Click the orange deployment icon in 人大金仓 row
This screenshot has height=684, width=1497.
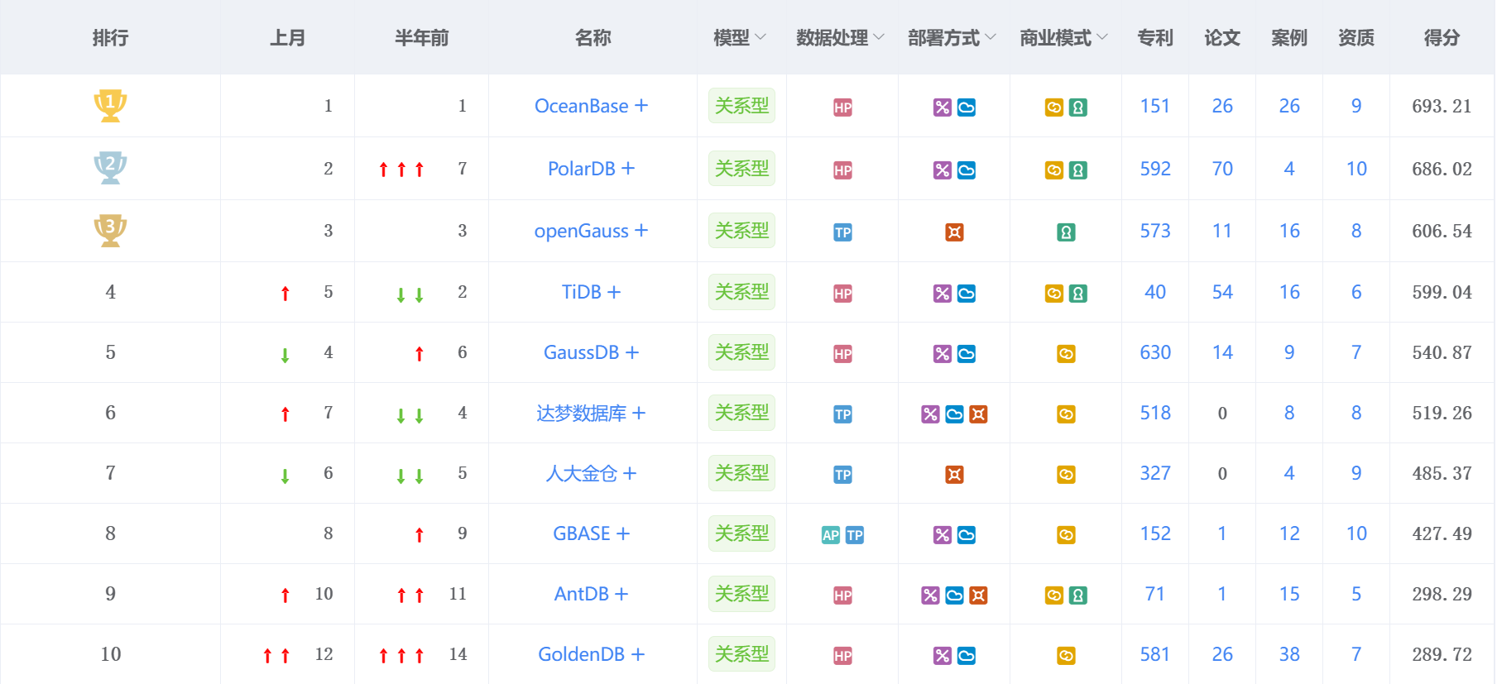pyautogui.click(x=954, y=475)
